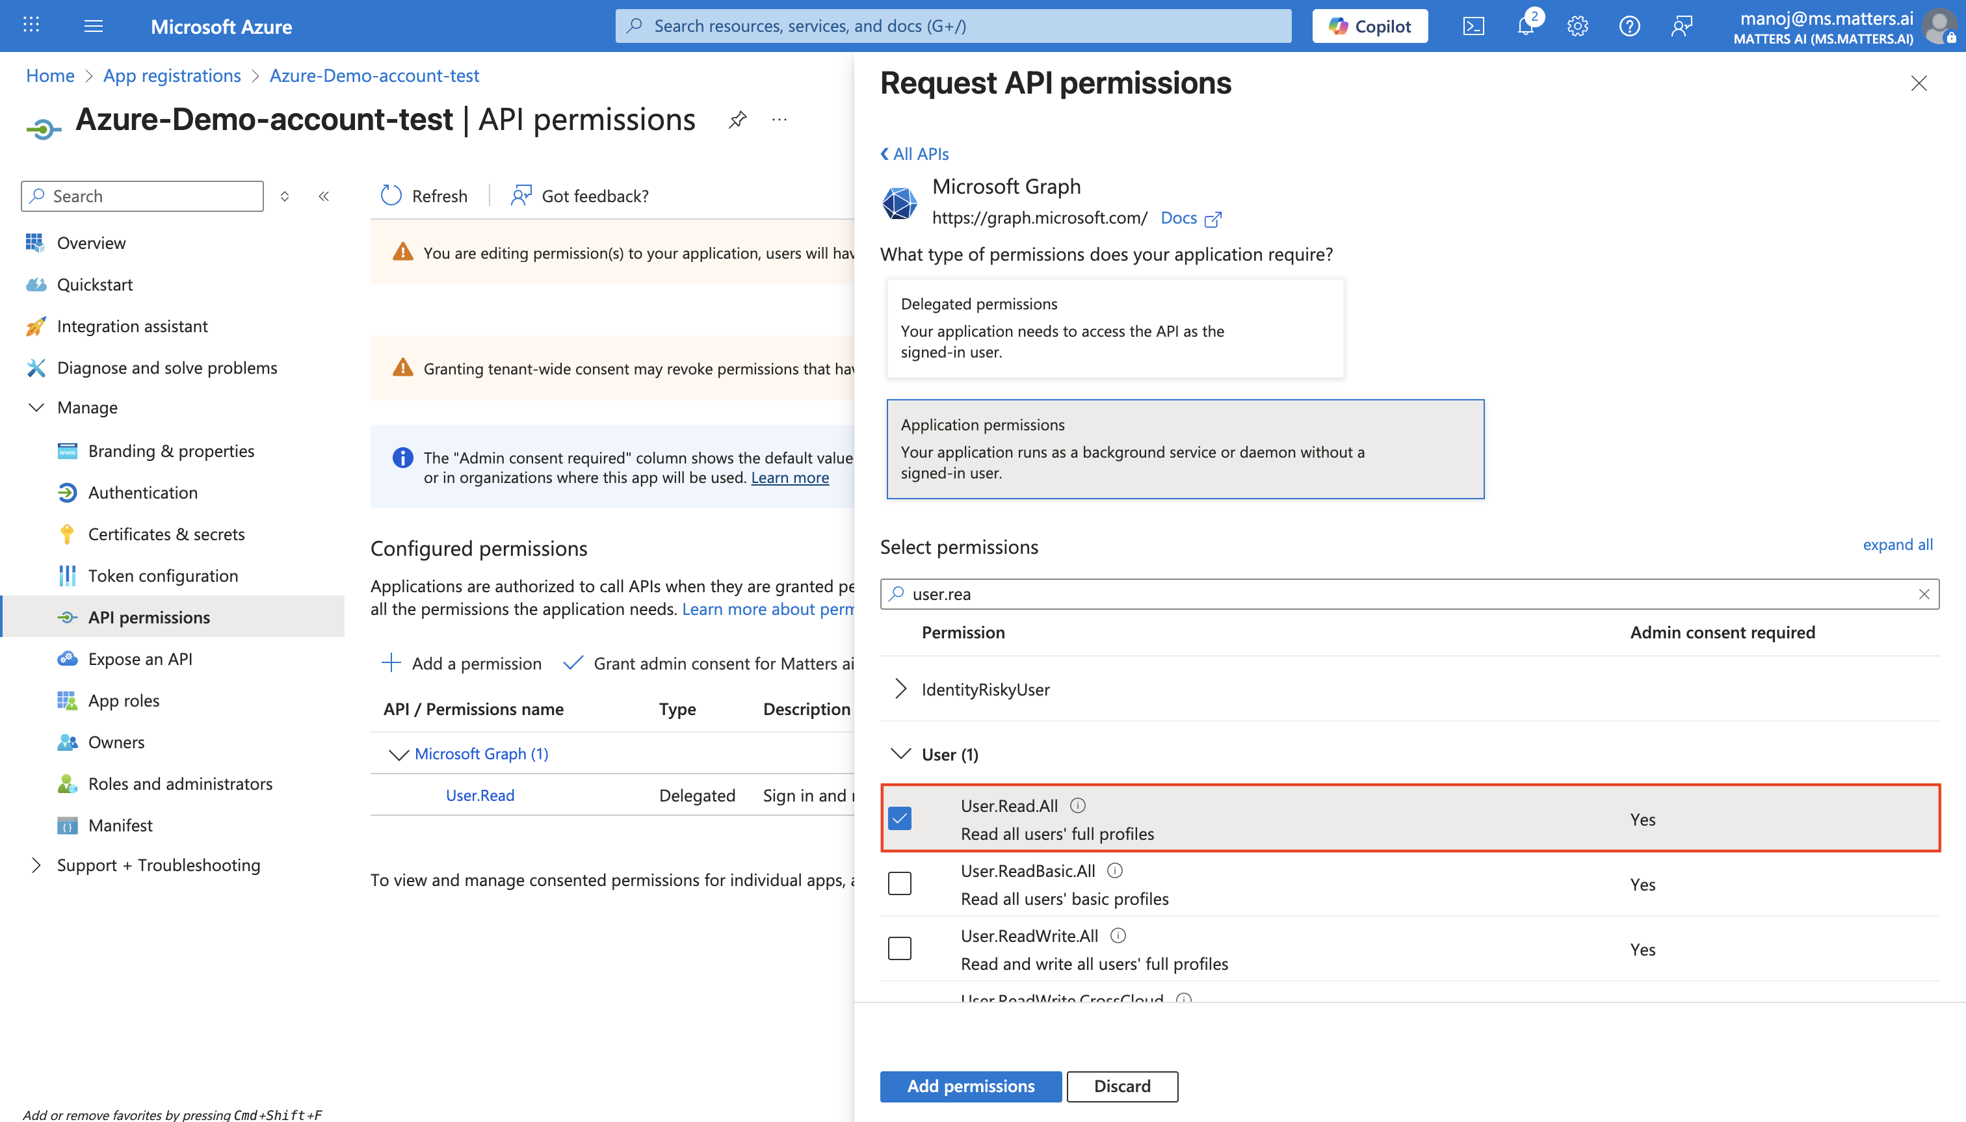Screen dimensions: 1966x1122
Task: Click the plus icon for Add a permission
Action: click(x=391, y=662)
